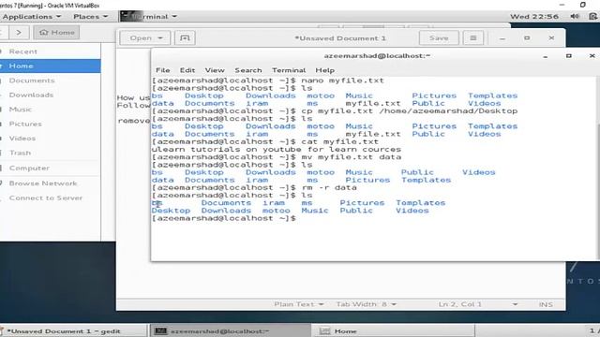Viewport: 600px width, 337px height.
Task: Click the INS indicator in gedit status bar
Action: point(546,304)
